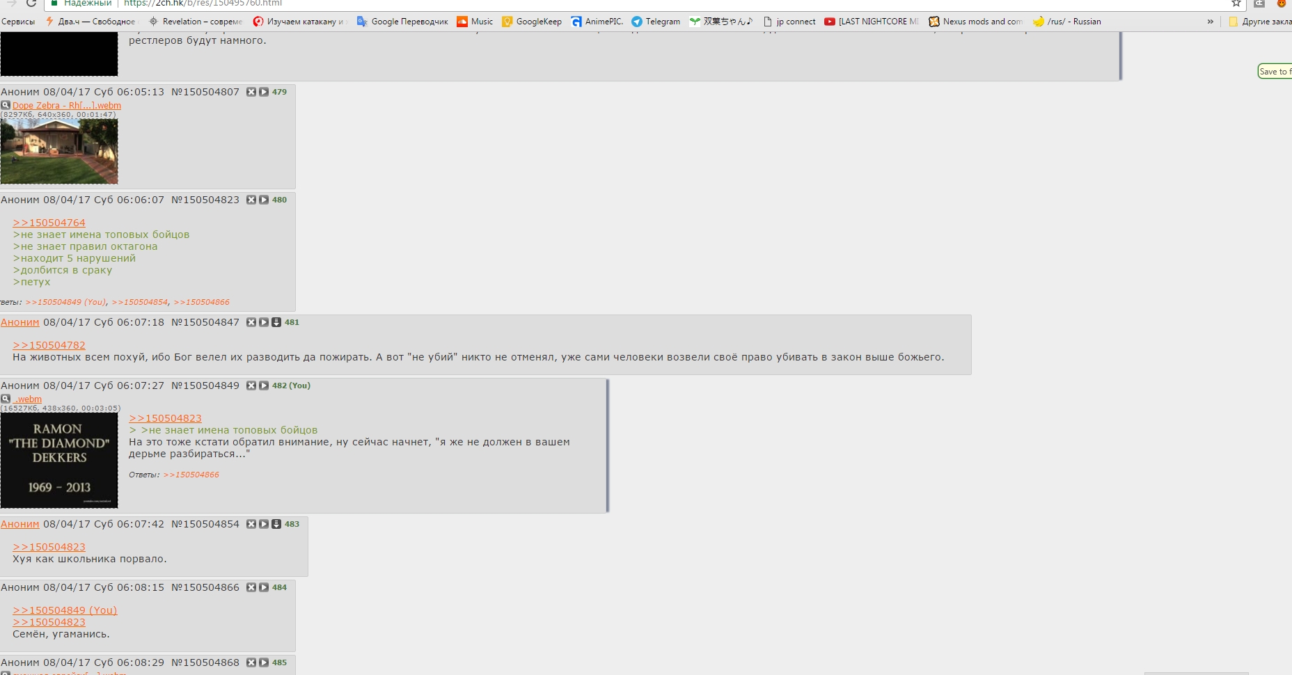Viewport: 1292px width, 675px height.
Task: Open the GoogleKeep bookmark
Action: click(x=532, y=22)
